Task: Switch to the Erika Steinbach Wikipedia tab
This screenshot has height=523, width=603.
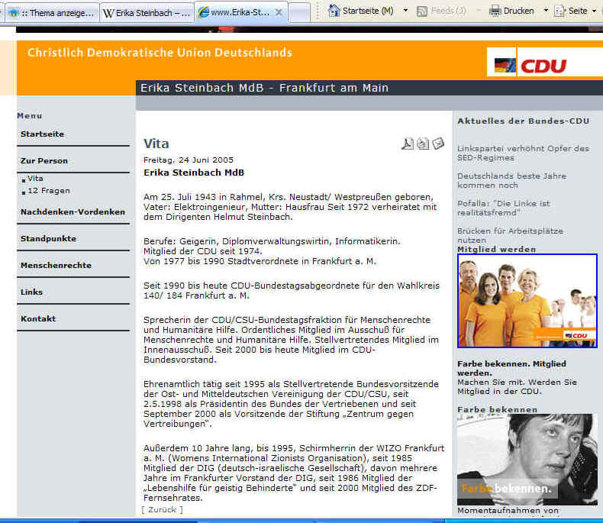Action: 147,13
